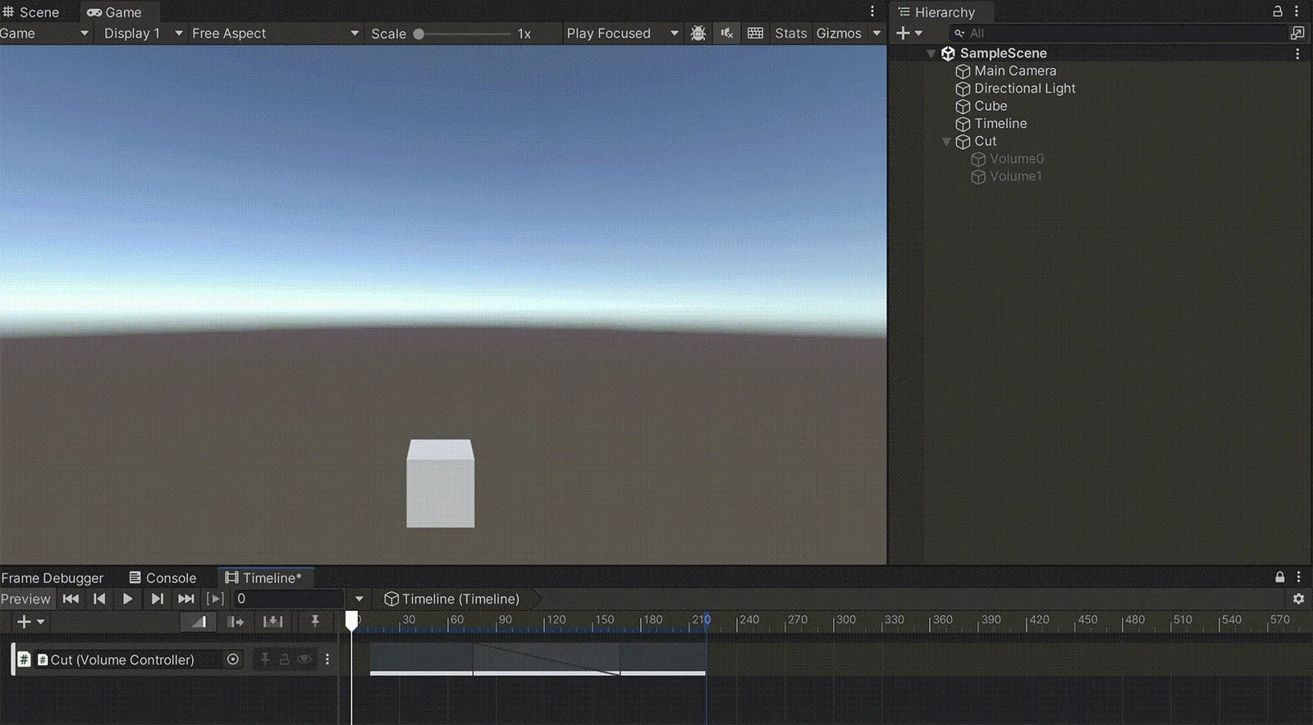Screen dimensions: 1313x725
Task: Collapse the Cut object in Hierarchy
Action: point(946,142)
